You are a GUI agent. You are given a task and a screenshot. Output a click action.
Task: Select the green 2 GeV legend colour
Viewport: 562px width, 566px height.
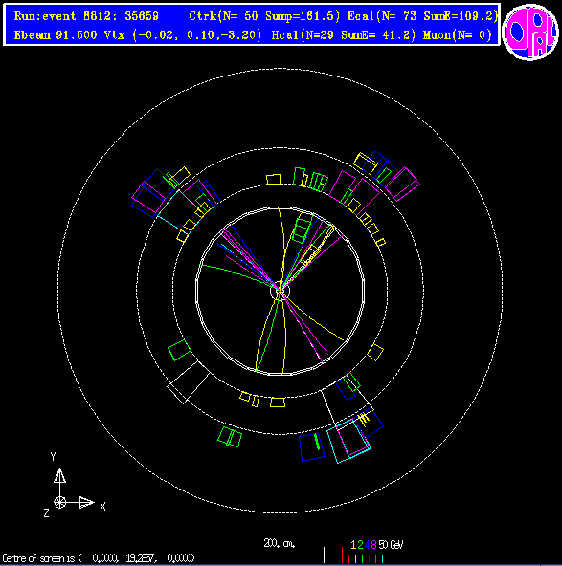click(x=360, y=545)
